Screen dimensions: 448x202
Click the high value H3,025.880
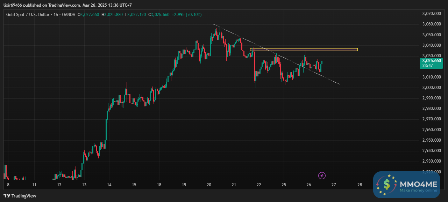112,14
